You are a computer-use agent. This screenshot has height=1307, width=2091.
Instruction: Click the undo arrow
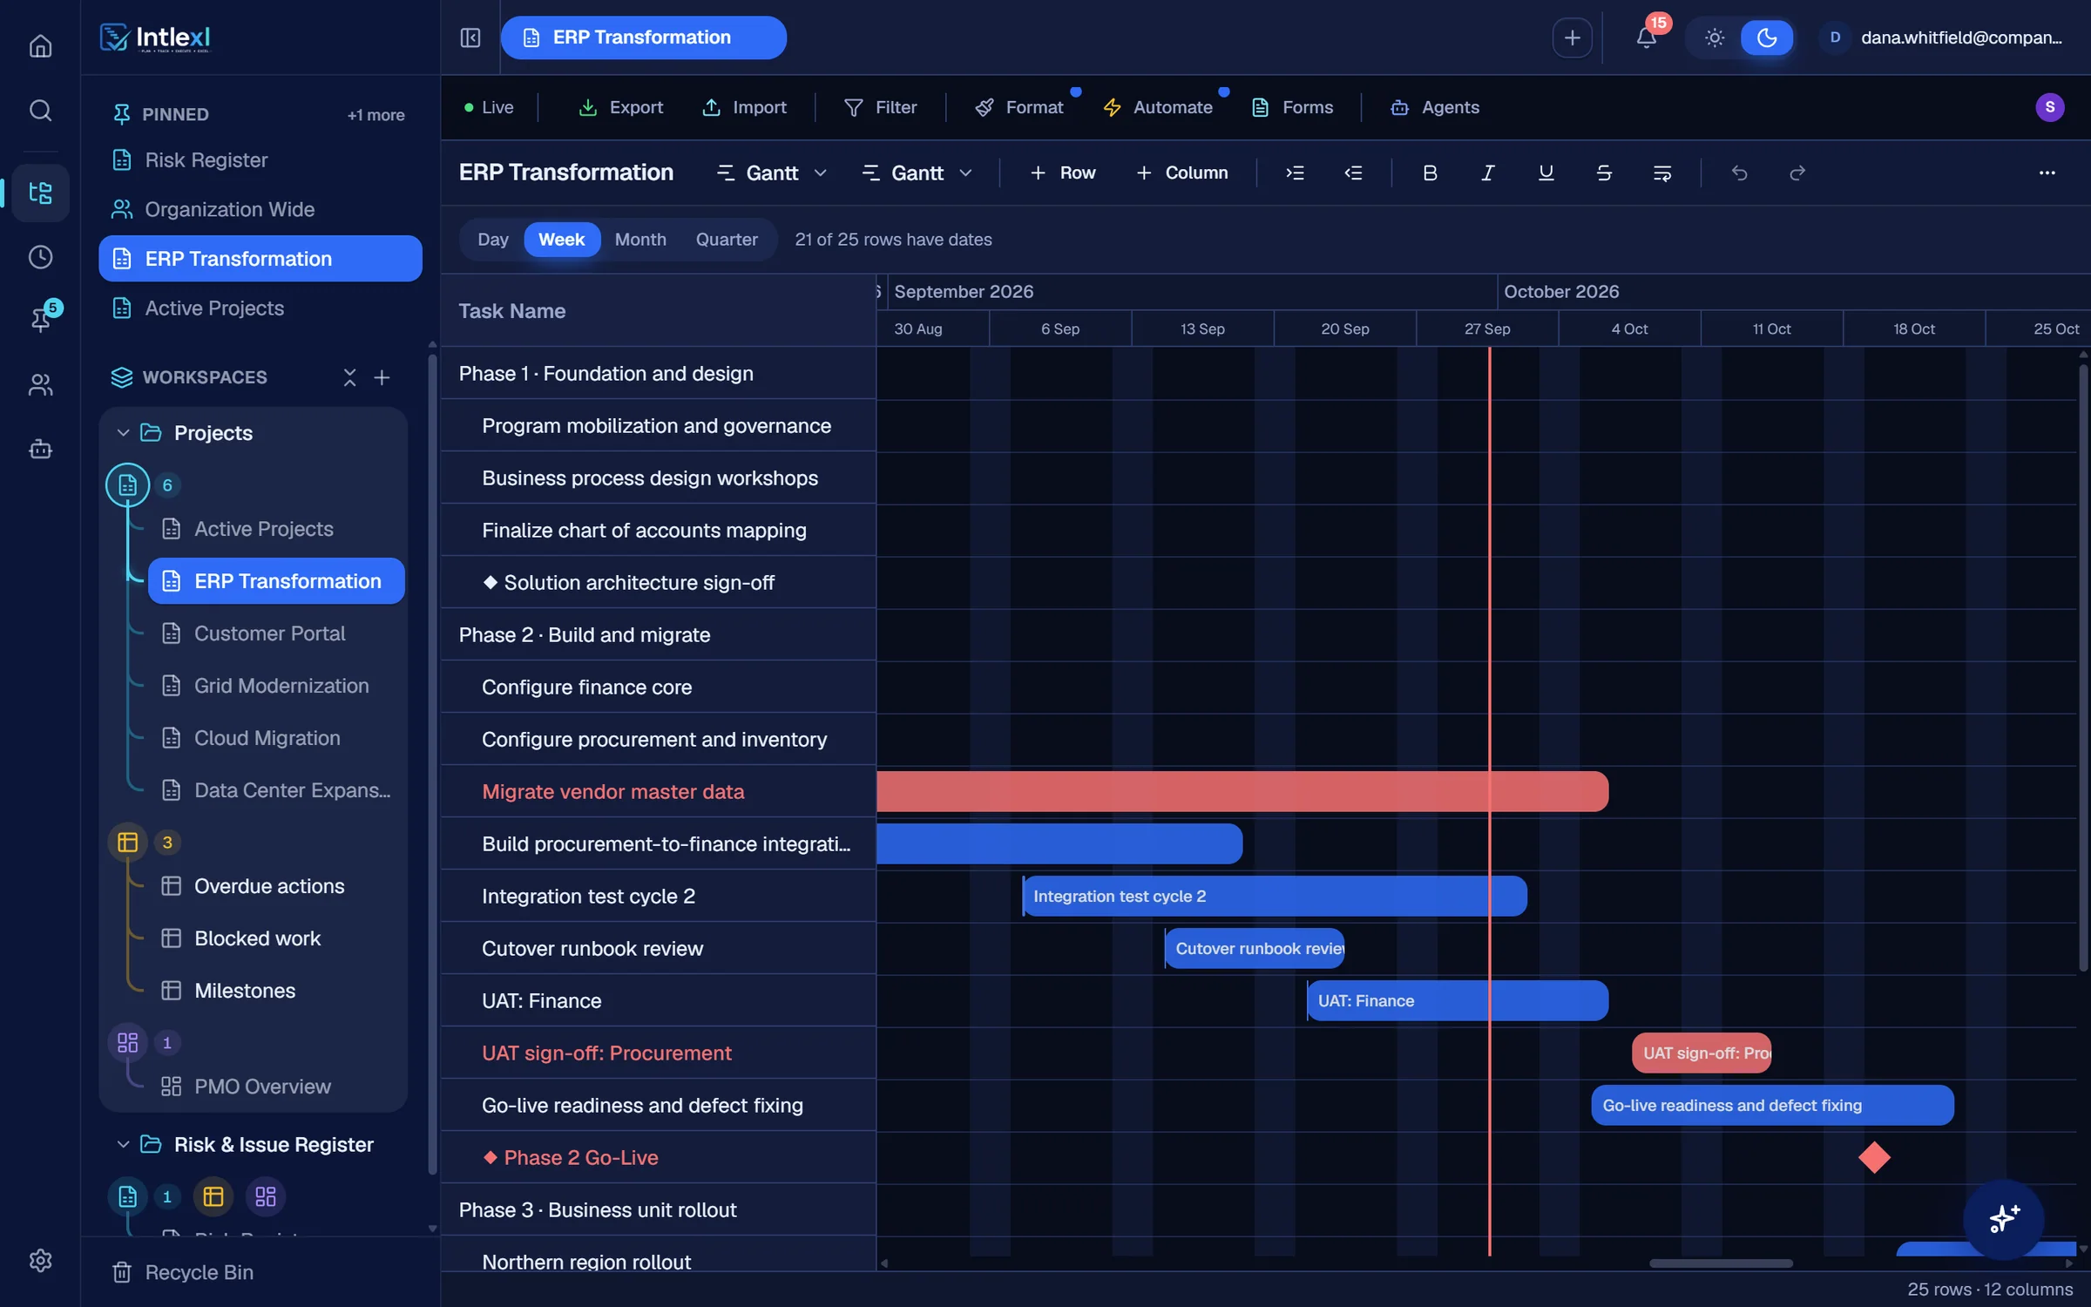tap(1739, 173)
